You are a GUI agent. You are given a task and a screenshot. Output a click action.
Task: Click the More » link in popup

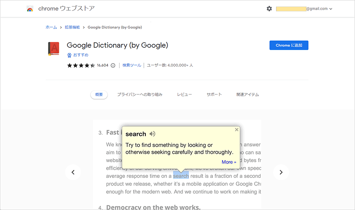(x=229, y=162)
